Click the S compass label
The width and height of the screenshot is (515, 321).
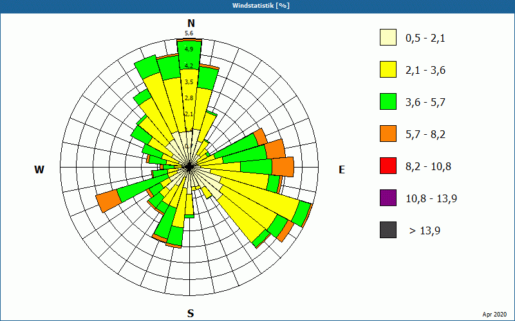click(191, 313)
